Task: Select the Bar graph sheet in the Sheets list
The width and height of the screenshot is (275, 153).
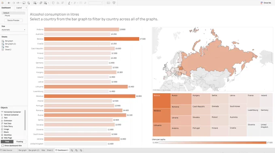Action: (x=7, y=41)
